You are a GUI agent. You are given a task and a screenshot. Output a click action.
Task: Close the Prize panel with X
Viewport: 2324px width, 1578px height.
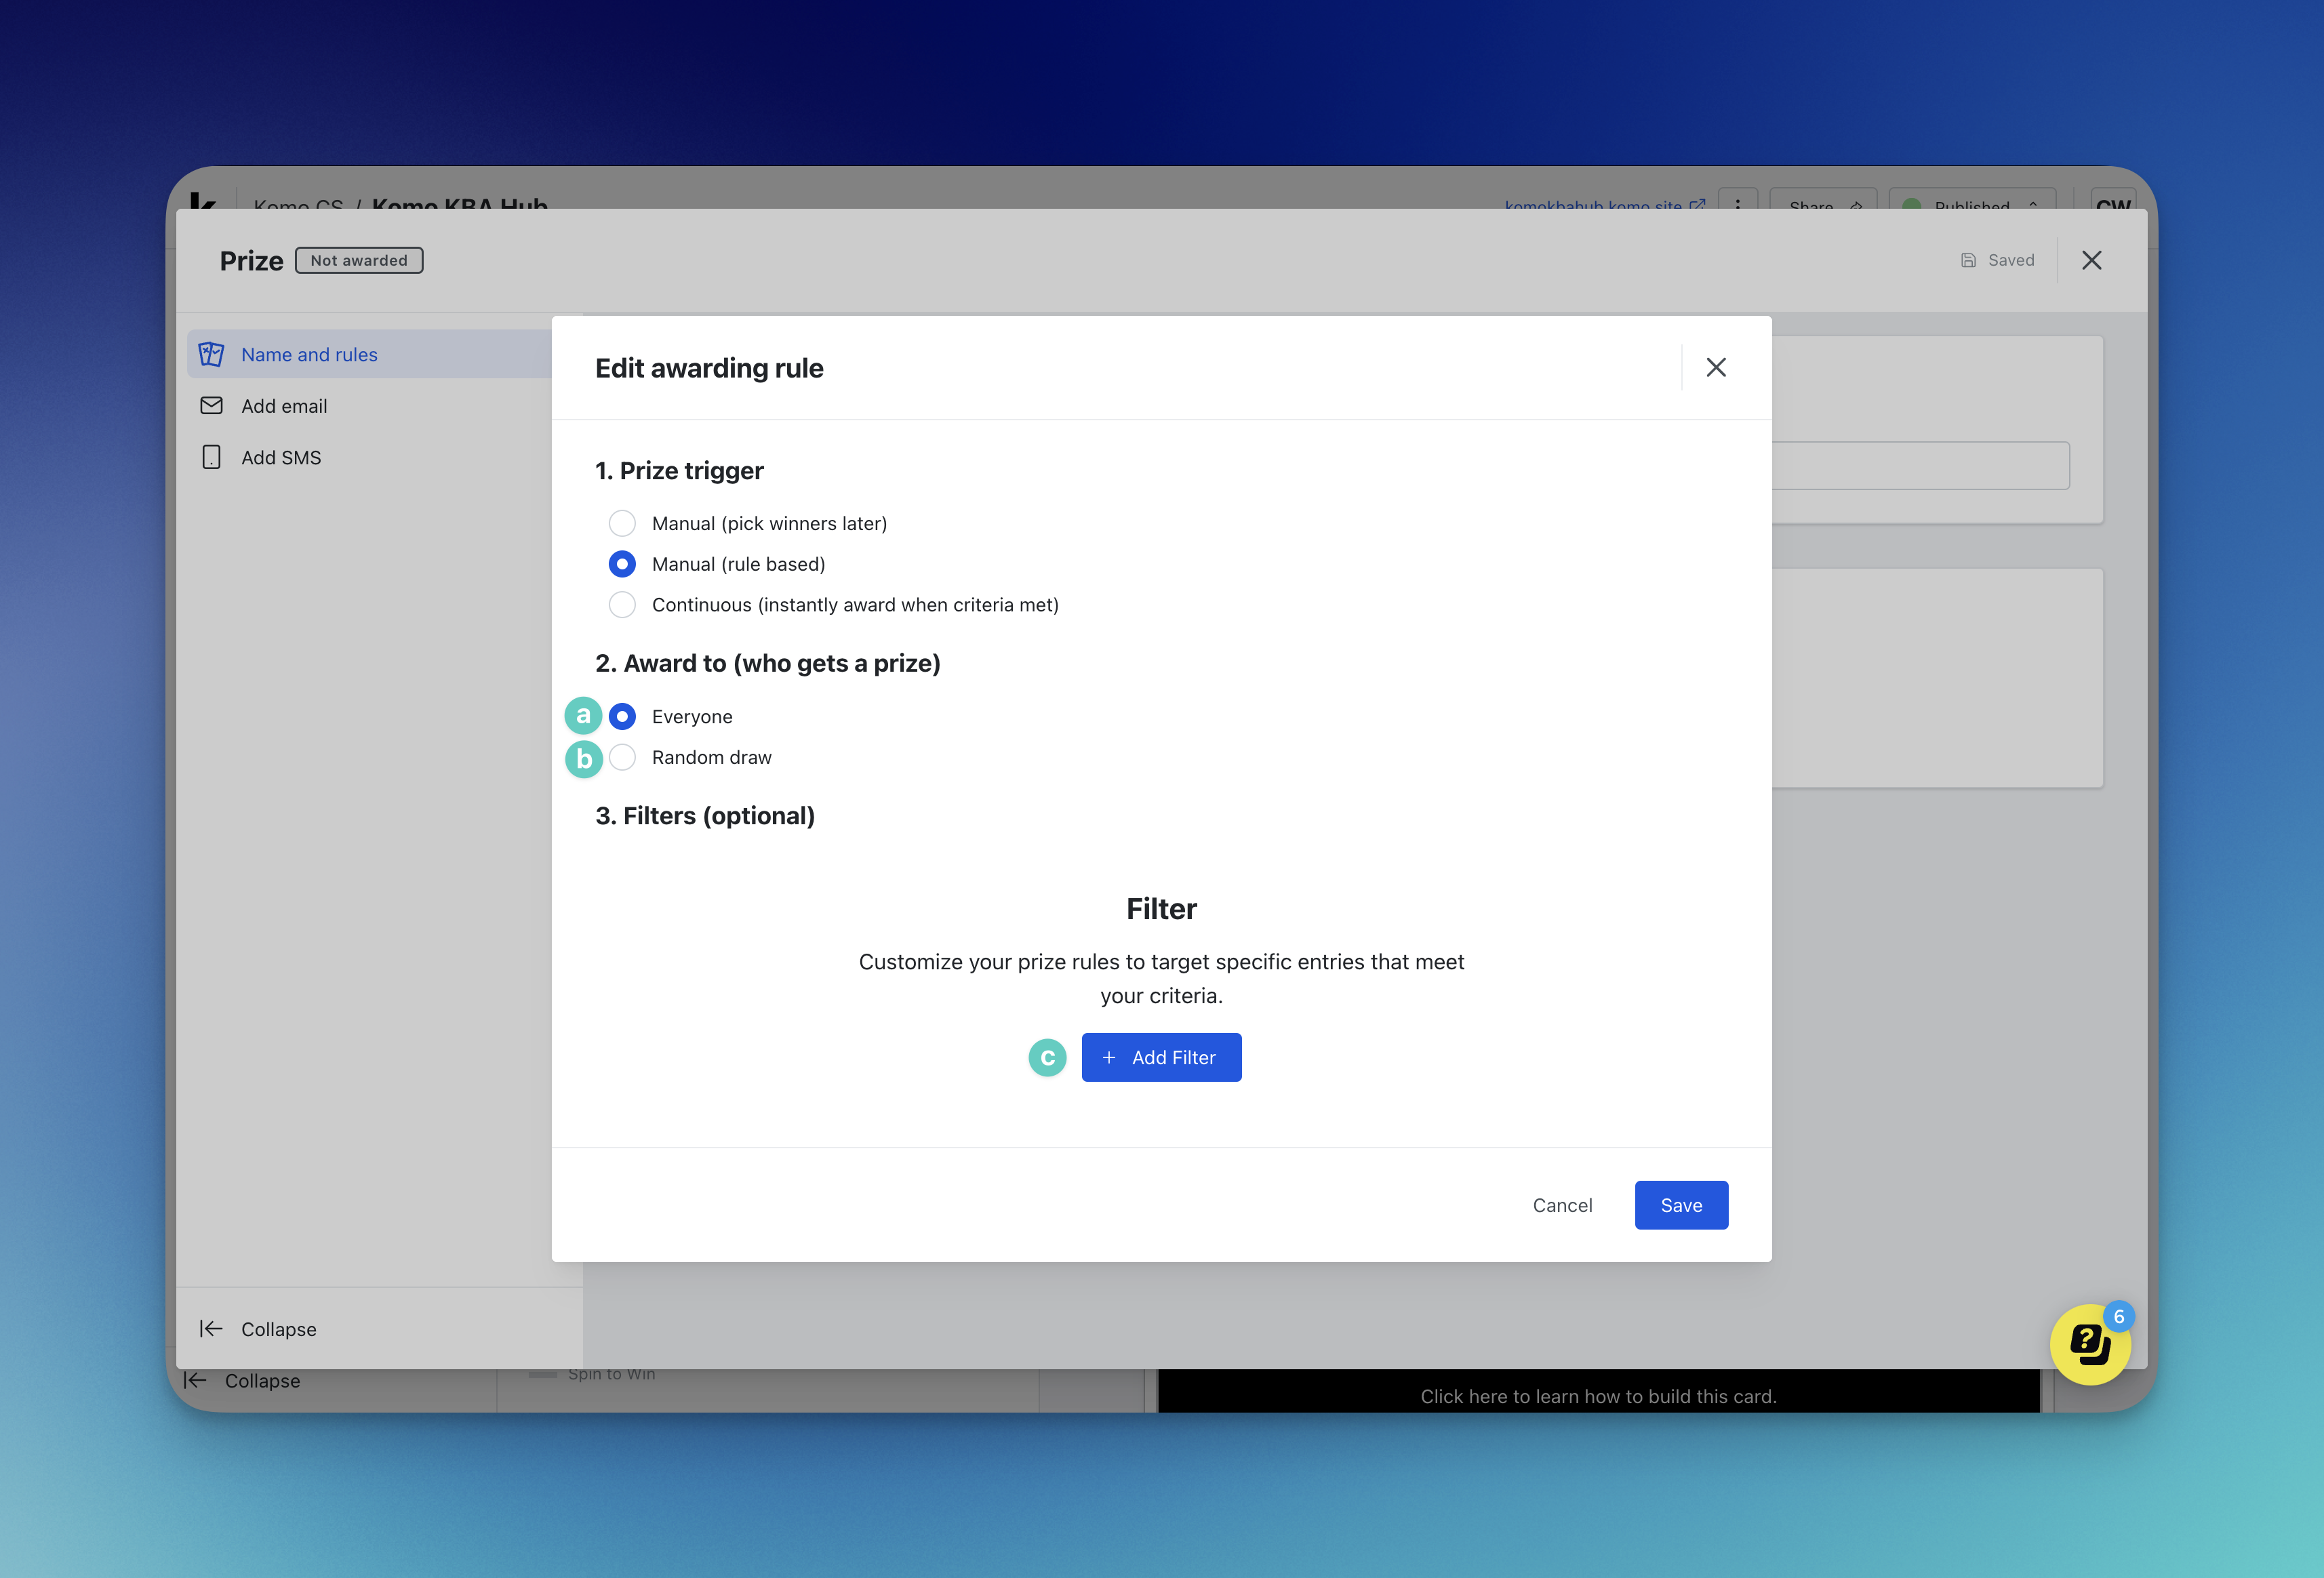[x=2091, y=260]
